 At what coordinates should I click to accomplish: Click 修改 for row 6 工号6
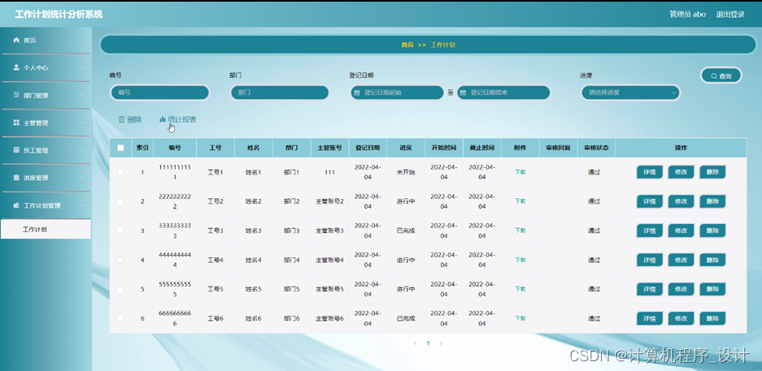(681, 318)
